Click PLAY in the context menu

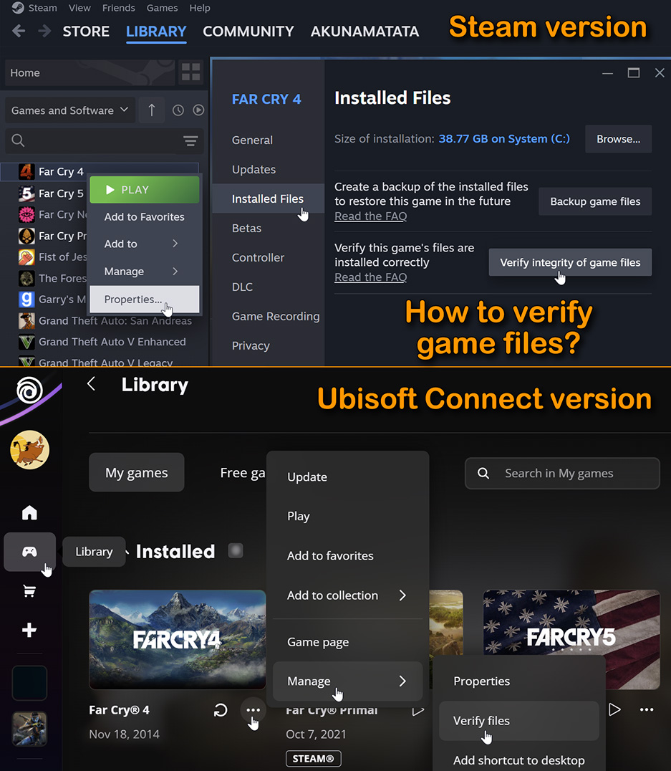[x=145, y=189]
